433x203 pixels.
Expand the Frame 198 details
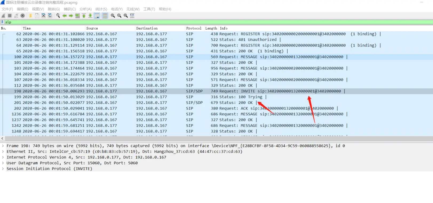(x=3, y=146)
